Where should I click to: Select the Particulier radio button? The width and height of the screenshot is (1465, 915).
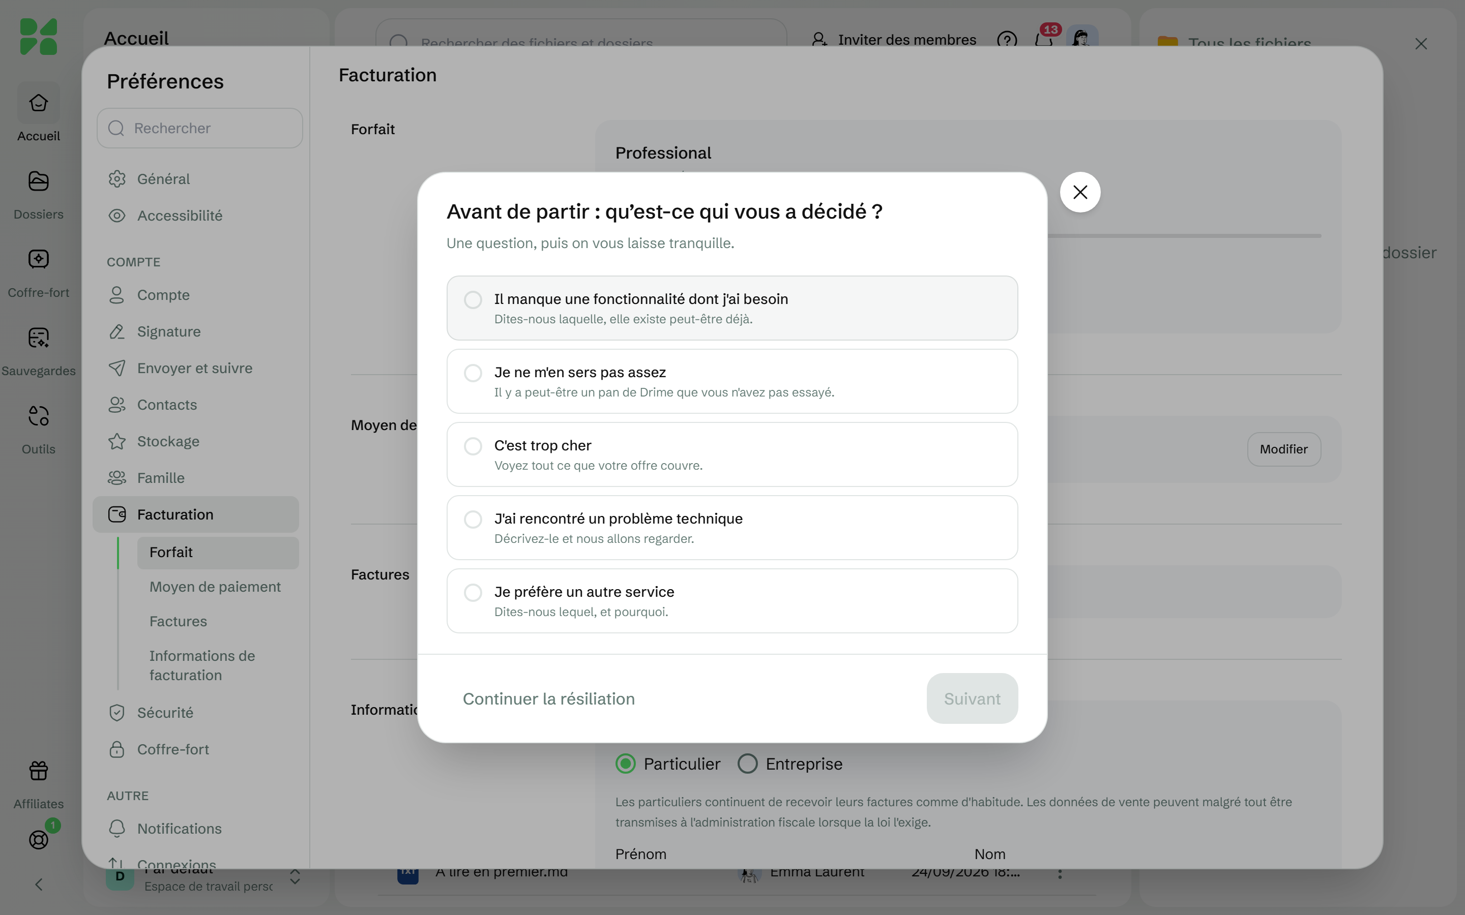click(625, 764)
